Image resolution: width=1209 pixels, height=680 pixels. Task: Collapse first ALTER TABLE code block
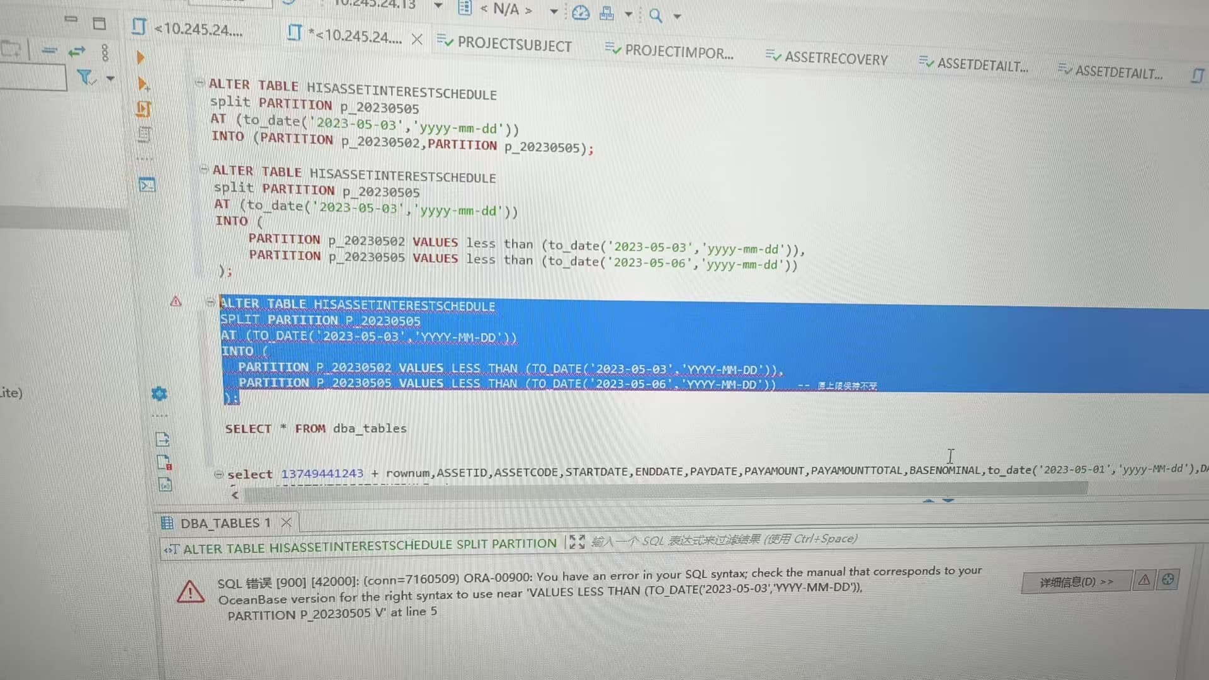pyautogui.click(x=200, y=82)
